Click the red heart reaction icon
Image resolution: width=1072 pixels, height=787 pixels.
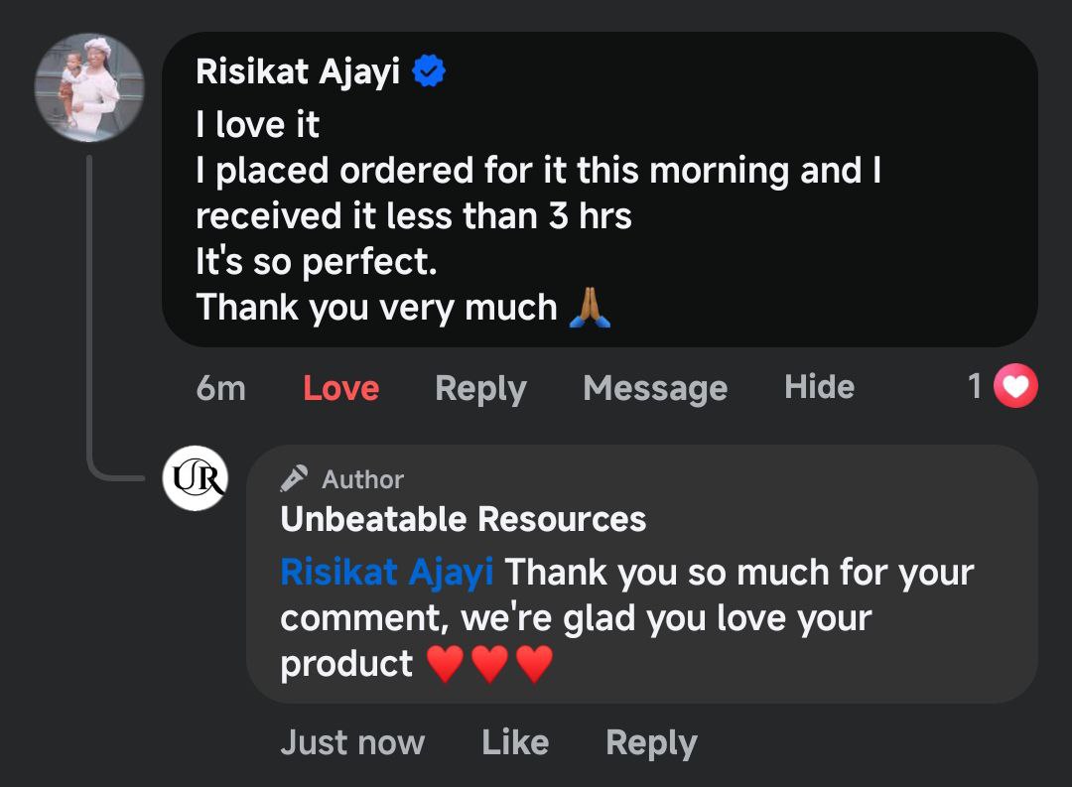coord(1014,386)
